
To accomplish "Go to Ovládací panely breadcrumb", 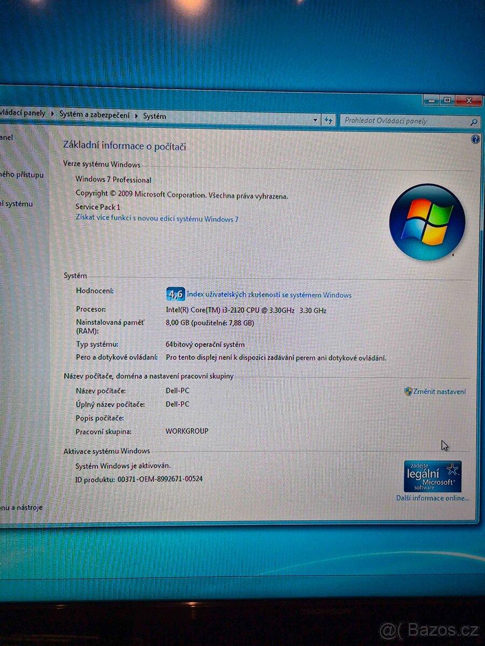I will (x=23, y=114).
